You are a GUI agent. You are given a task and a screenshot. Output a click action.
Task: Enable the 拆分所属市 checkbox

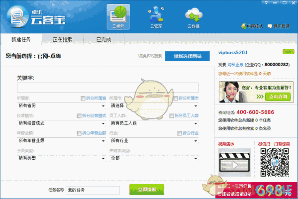[176, 98]
